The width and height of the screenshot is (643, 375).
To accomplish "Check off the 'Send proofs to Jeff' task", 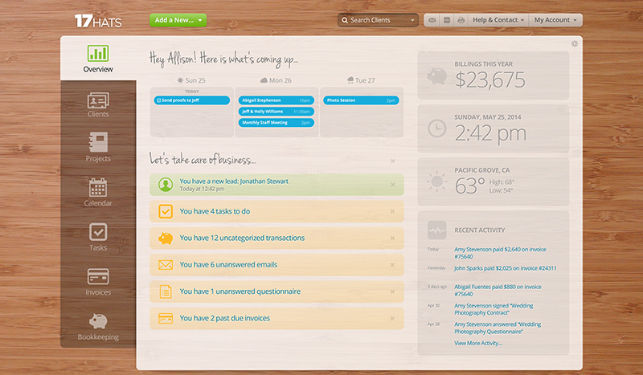I will 159,100.
